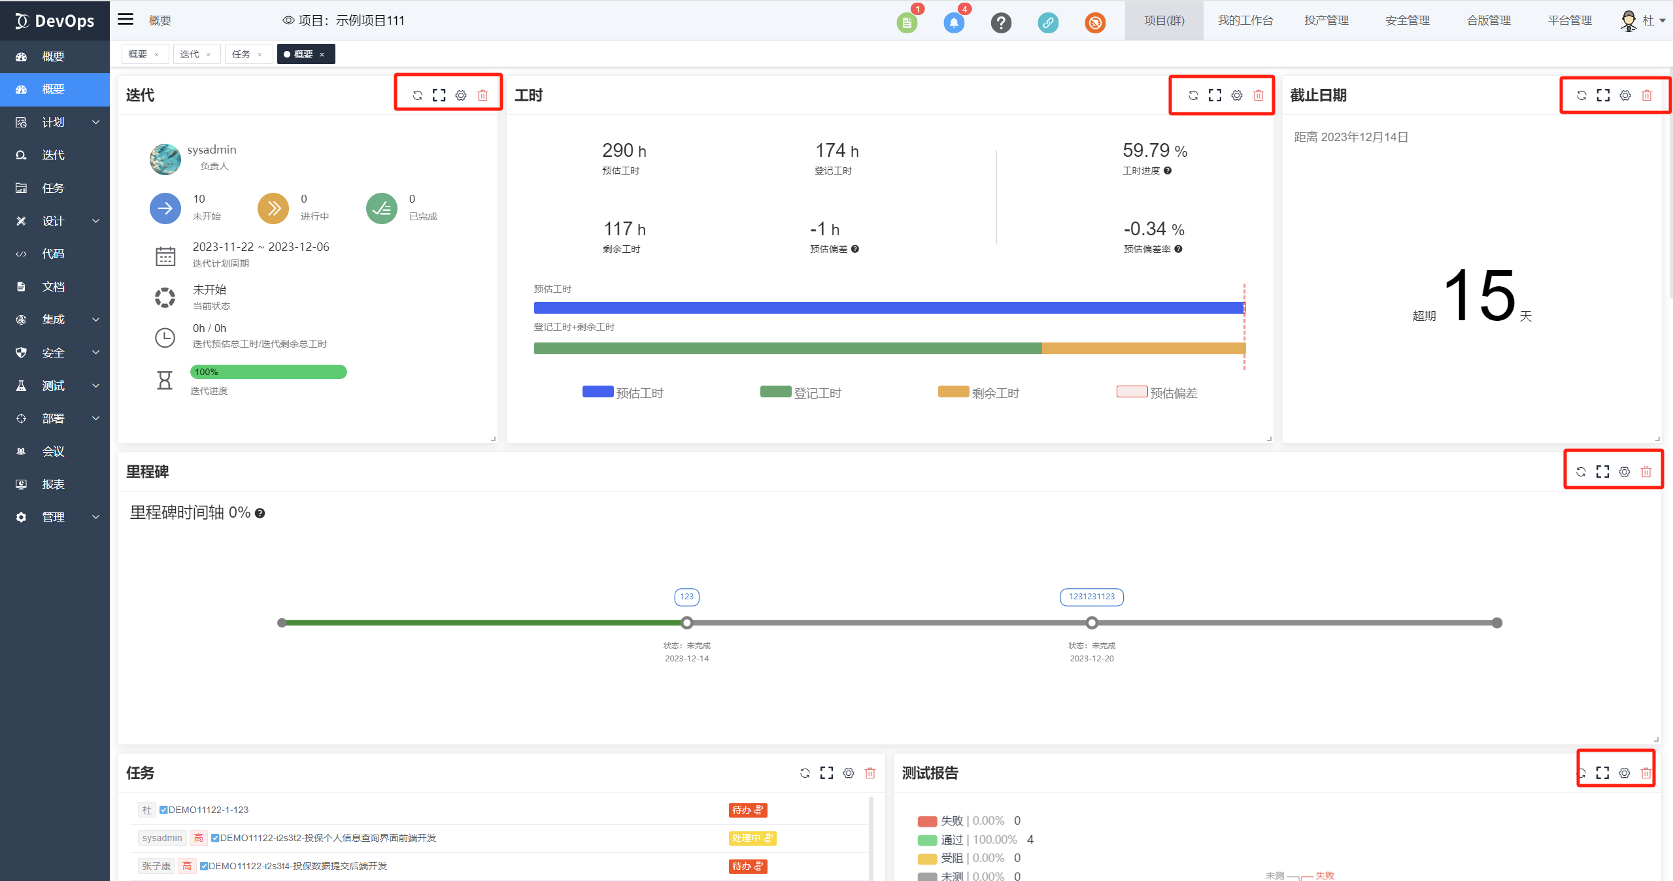
Task: Click the blue notification bell icon
Action: point(953,23)
